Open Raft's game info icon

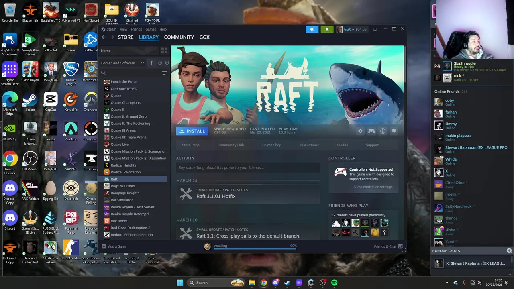click(383, 131)
